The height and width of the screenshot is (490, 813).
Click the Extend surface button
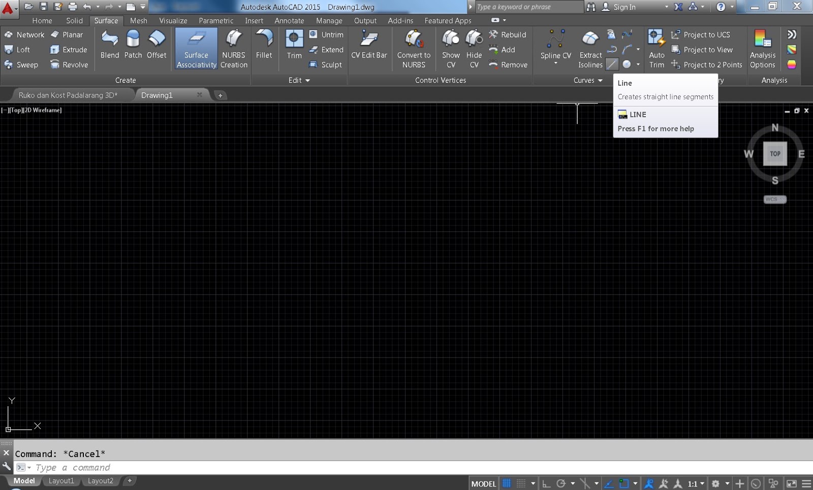point(326,50)
